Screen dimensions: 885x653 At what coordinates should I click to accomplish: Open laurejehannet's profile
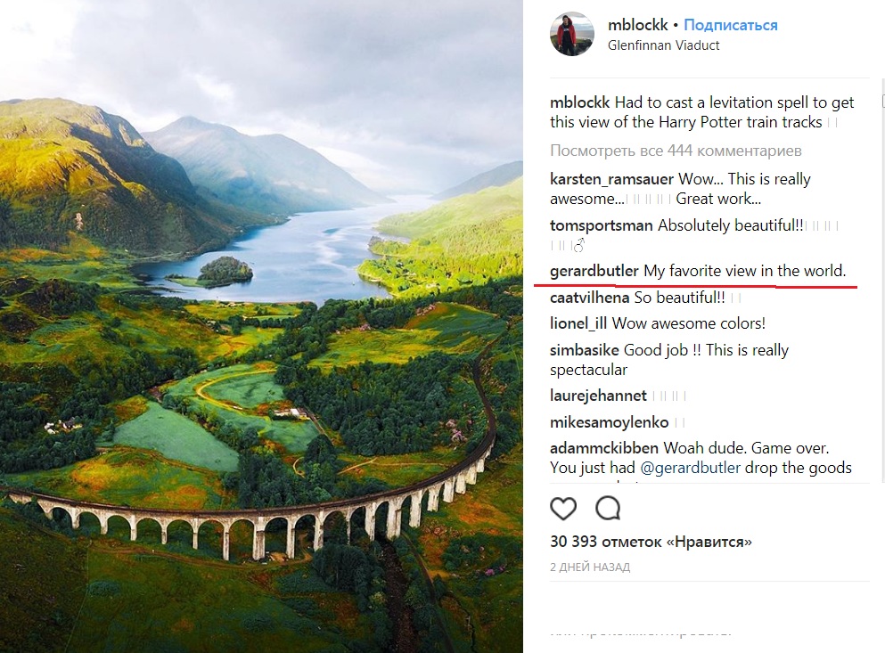pos(598,396)
